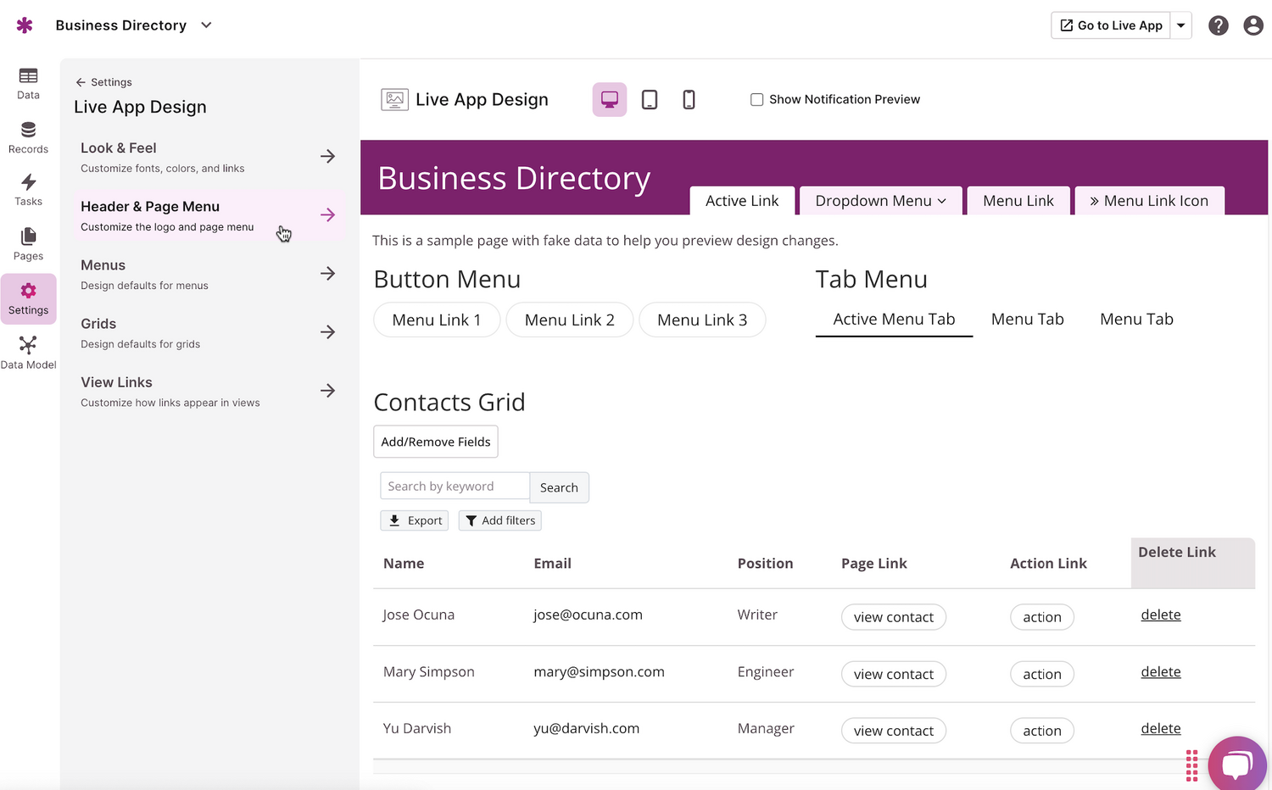Click delete link for Jose Ocuna
1272x790 pixels.
click(1160, 615)
